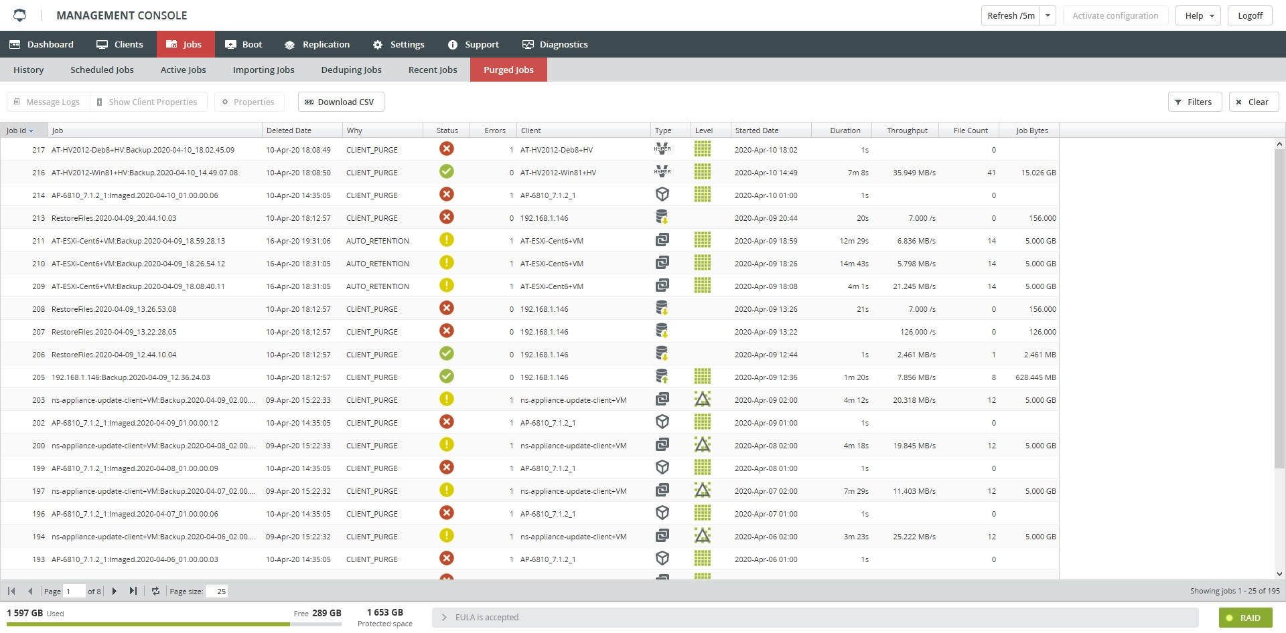
Task: Click the image type icon for job 199
Action: tap(662, 467)
